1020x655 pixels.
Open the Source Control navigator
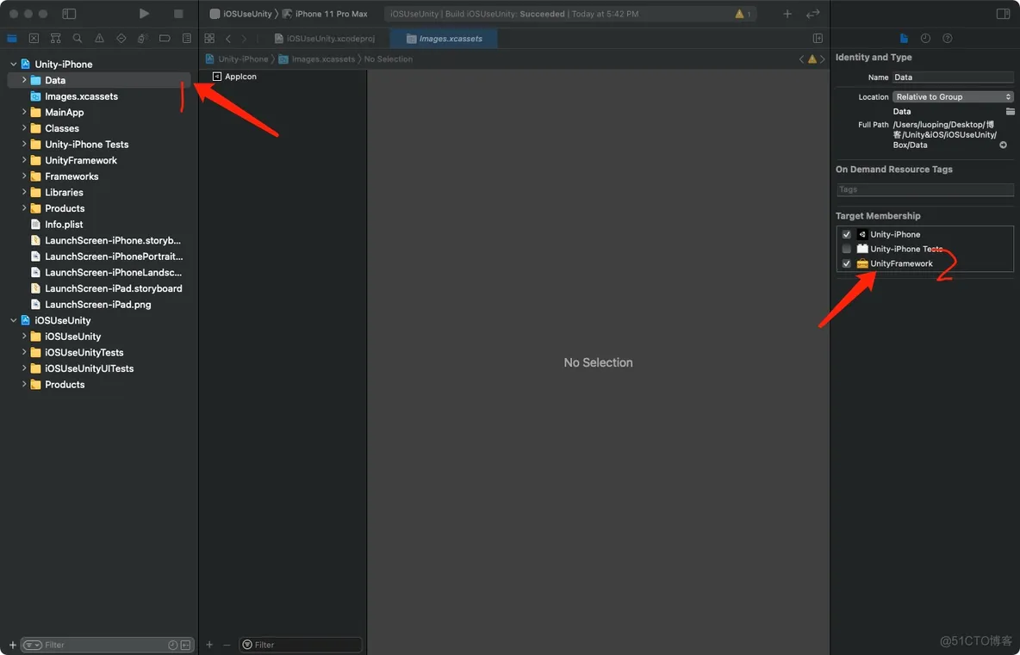[34, 39]
